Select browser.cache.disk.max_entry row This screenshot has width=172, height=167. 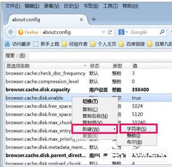click(88, 131)
